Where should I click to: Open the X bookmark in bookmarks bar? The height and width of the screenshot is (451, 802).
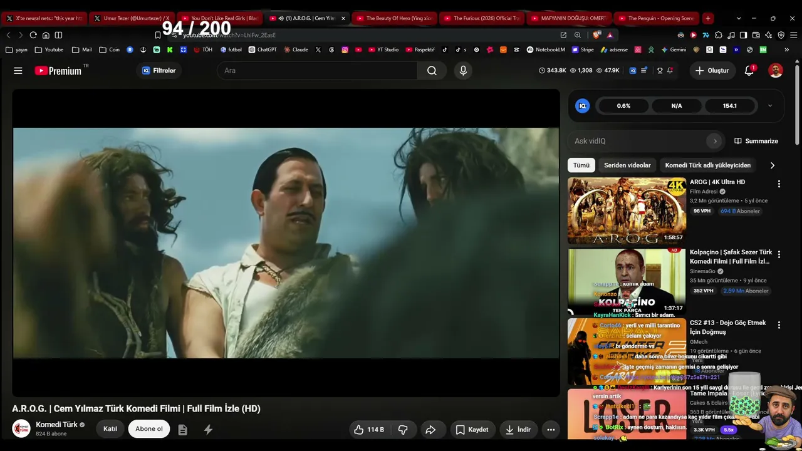point(318,49)
